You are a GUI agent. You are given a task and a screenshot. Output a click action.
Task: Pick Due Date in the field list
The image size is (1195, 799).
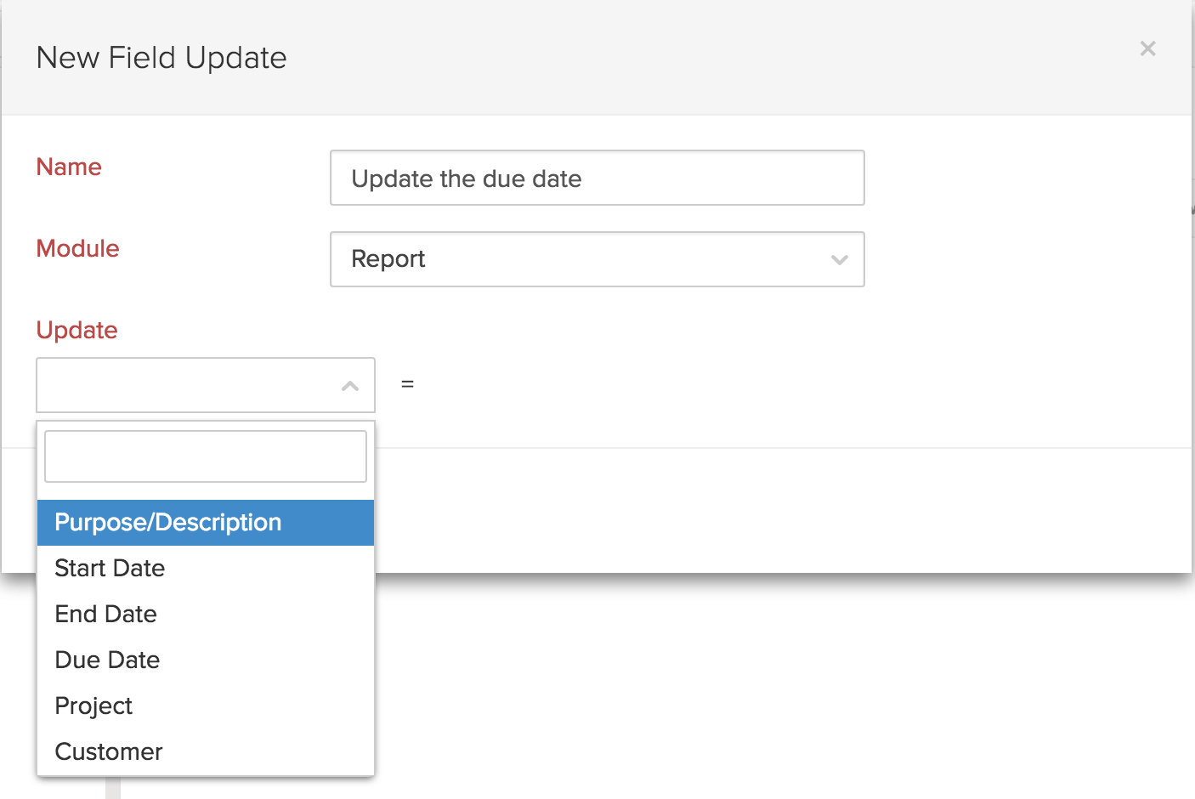(x=108, y=660)
